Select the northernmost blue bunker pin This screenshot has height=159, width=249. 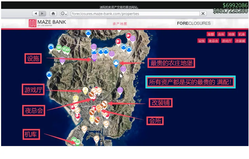88,33
